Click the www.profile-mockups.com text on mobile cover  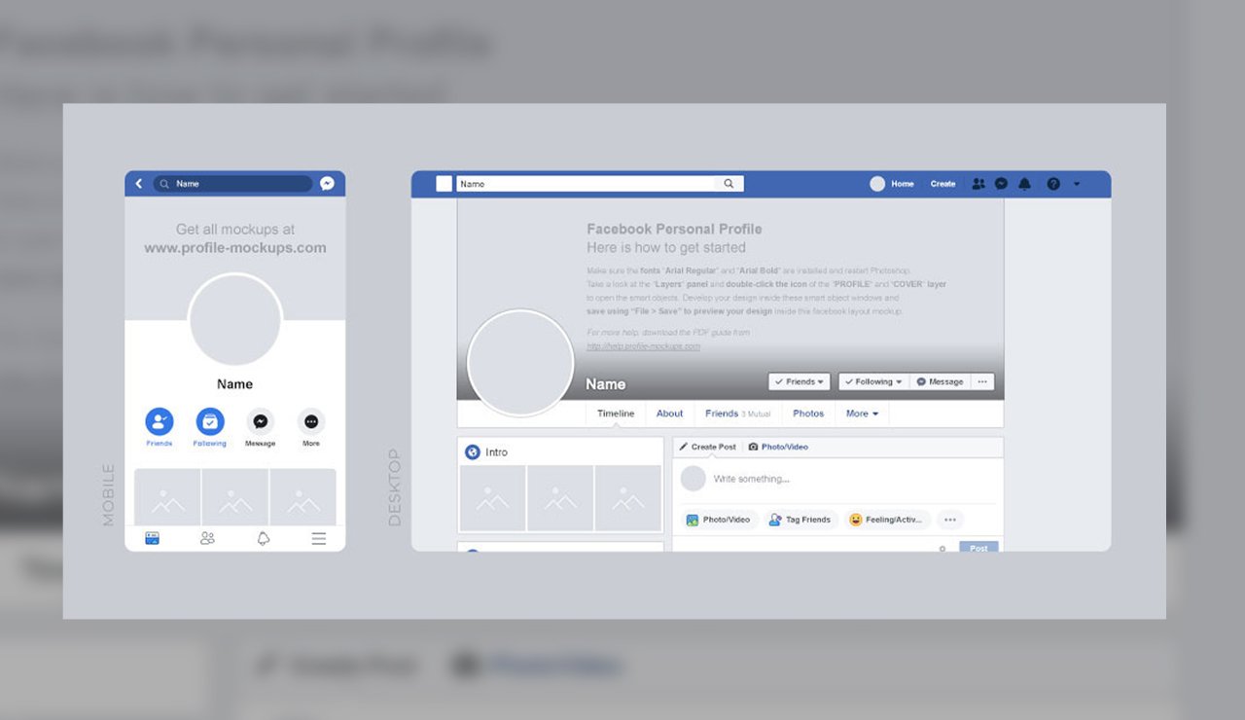point(235,248)
